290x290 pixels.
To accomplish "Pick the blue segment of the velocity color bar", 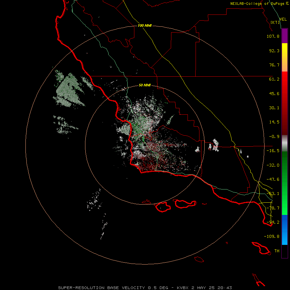I will pos(285,230).
